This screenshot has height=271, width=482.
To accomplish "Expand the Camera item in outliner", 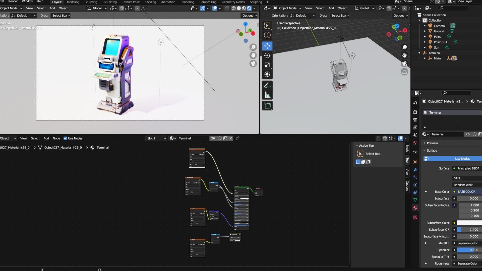I will pos(425,26).
